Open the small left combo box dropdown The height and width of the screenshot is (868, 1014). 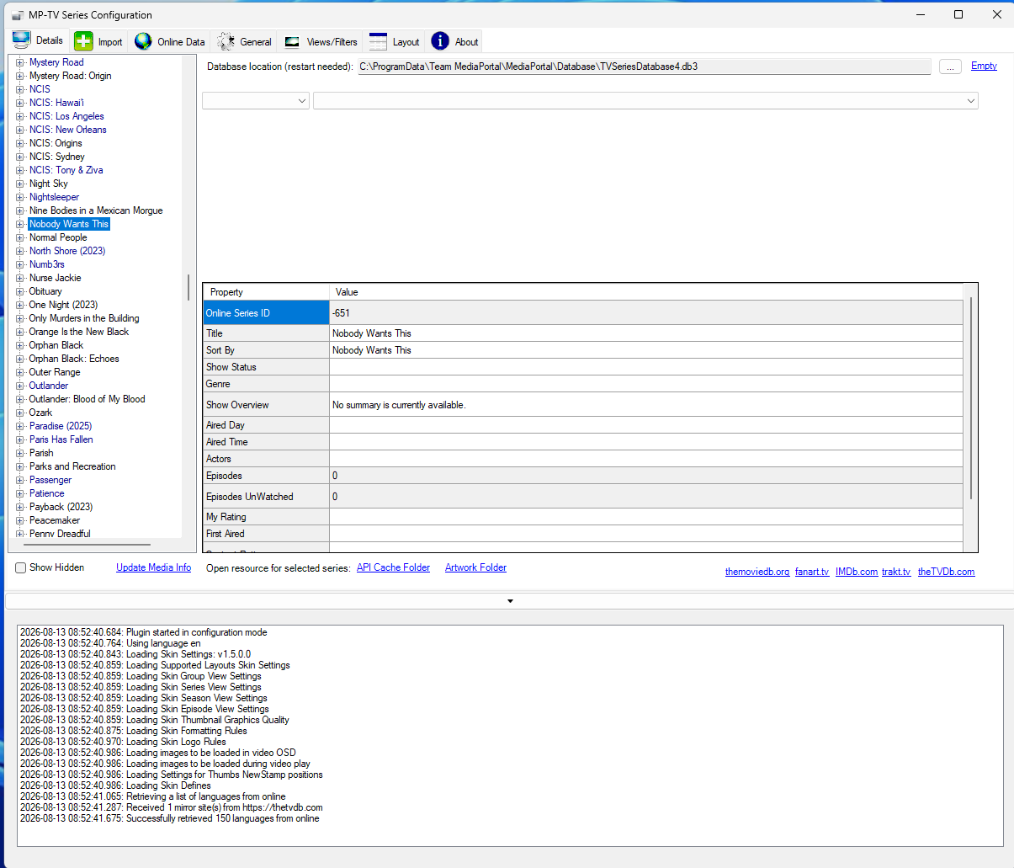[302, 101]
